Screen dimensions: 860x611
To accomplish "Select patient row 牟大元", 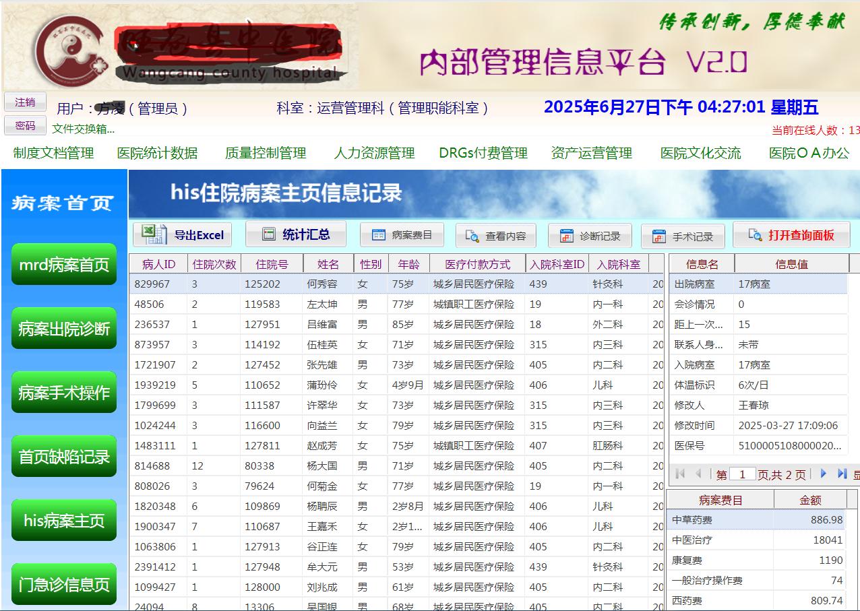I will click(396, 567).
